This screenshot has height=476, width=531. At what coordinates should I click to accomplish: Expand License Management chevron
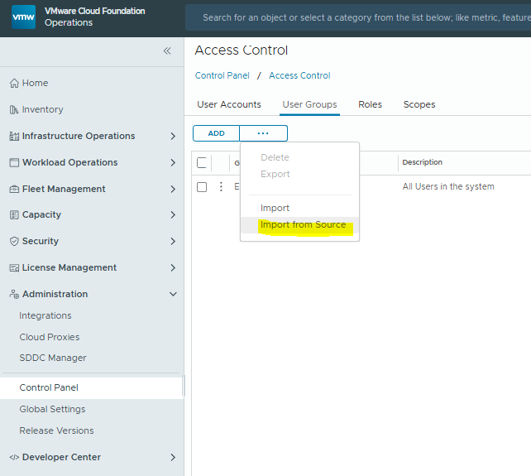point(173,268)
